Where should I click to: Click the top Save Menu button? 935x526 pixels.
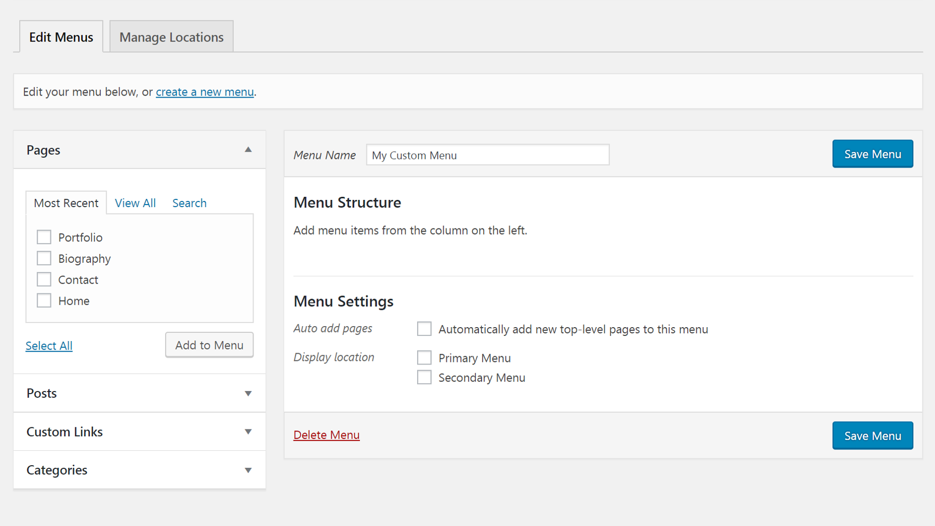(873, 154)
